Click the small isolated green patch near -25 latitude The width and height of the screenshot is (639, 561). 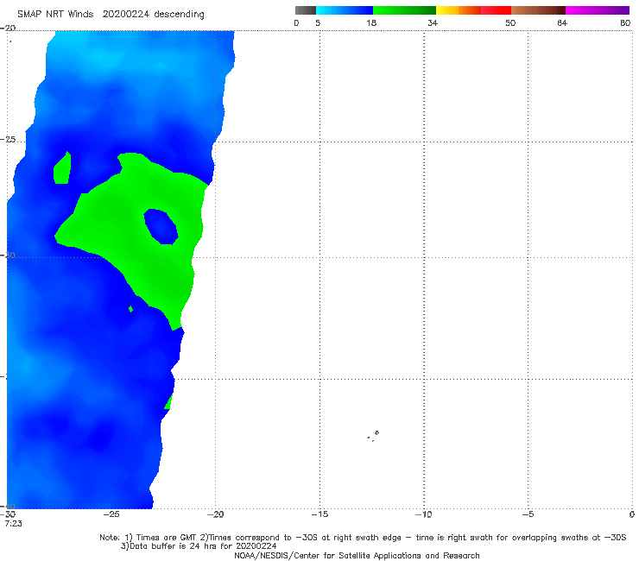(62, 167)
